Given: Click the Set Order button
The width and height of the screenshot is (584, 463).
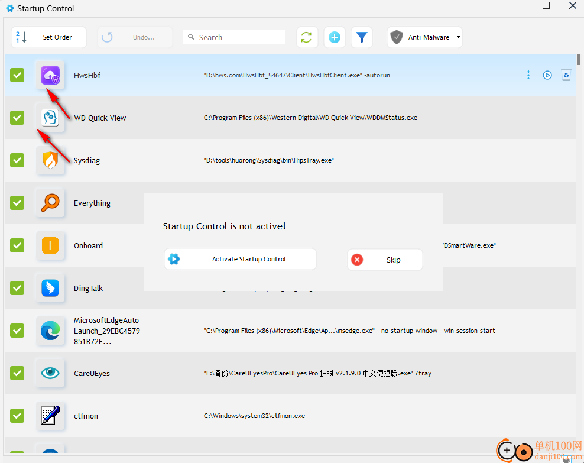Looking at the screenshot, I should (x=49, y=37).
